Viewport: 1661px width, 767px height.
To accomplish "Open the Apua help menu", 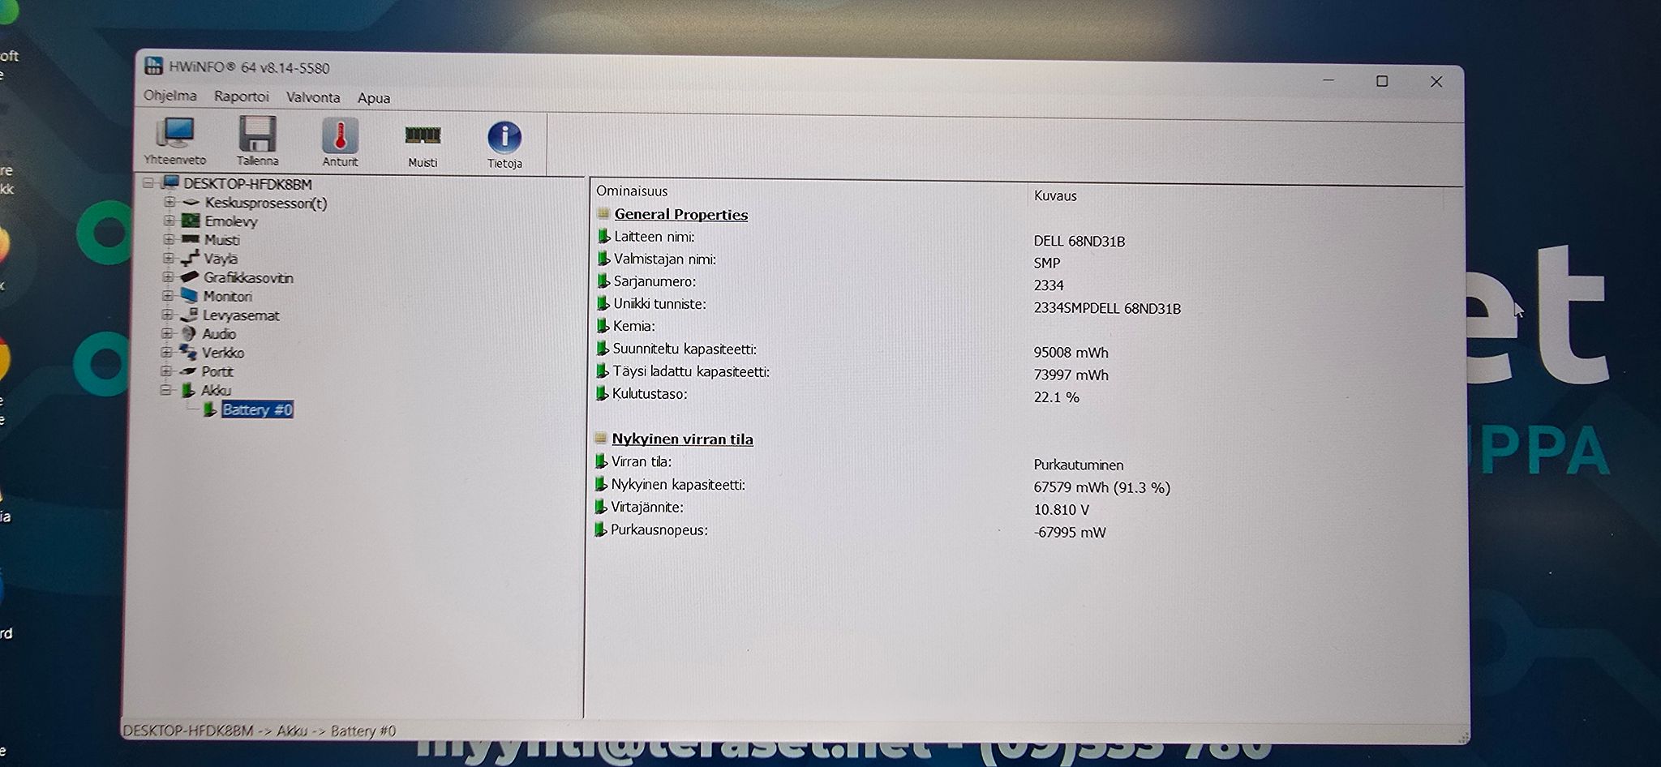I will [x=374, y=98].
